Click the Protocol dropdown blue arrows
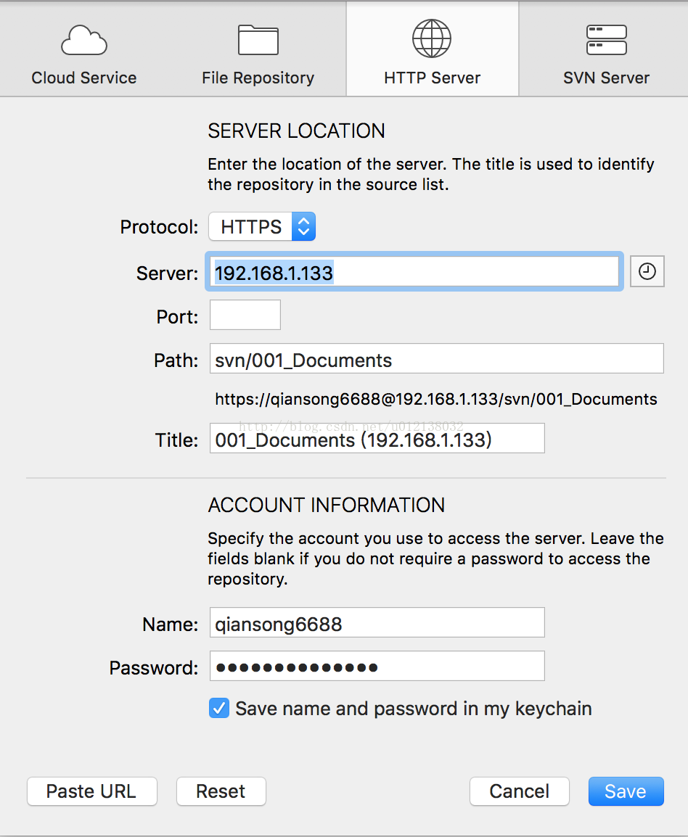The width and height of the screenshot is (688, 837). pyautogui.click(x=303, y=226)
